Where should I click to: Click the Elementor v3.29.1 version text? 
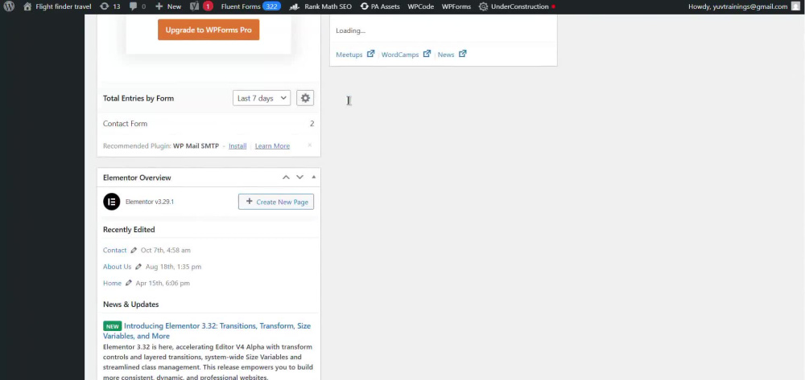(x=150, y=202)
